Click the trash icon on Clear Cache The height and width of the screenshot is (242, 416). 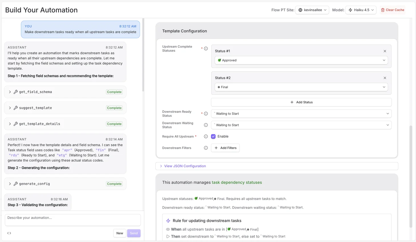click(383, 10)
